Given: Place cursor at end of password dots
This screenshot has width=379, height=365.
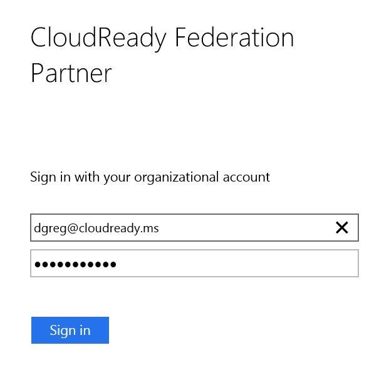Looking at the screenshot, I should click(x=117, y=264).
